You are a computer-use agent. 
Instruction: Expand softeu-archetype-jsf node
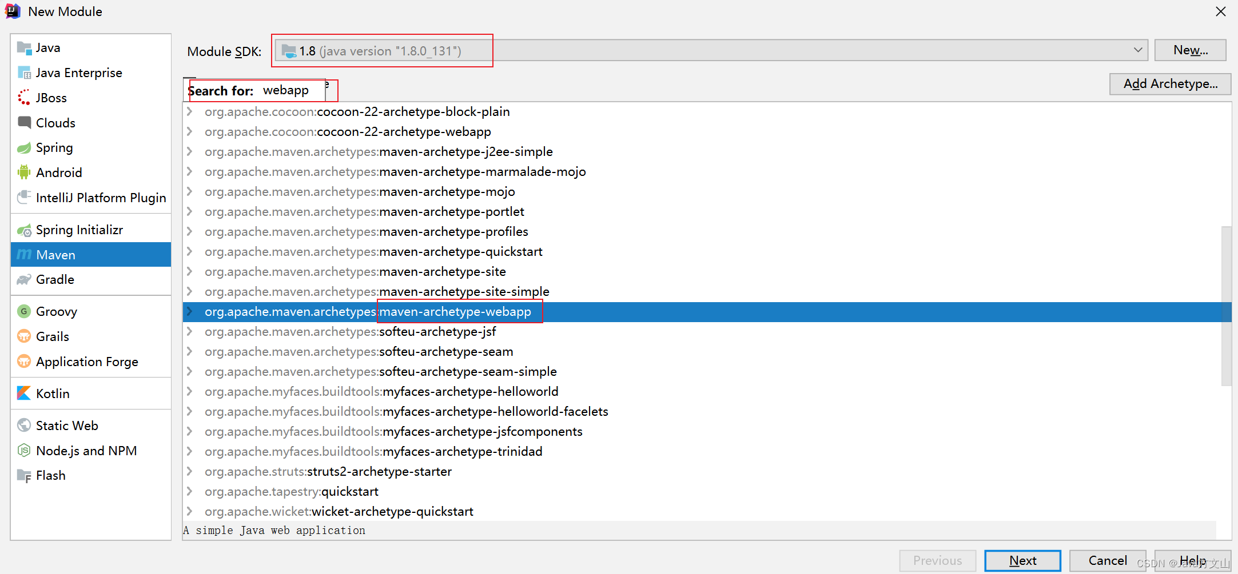tap(190, 331)
